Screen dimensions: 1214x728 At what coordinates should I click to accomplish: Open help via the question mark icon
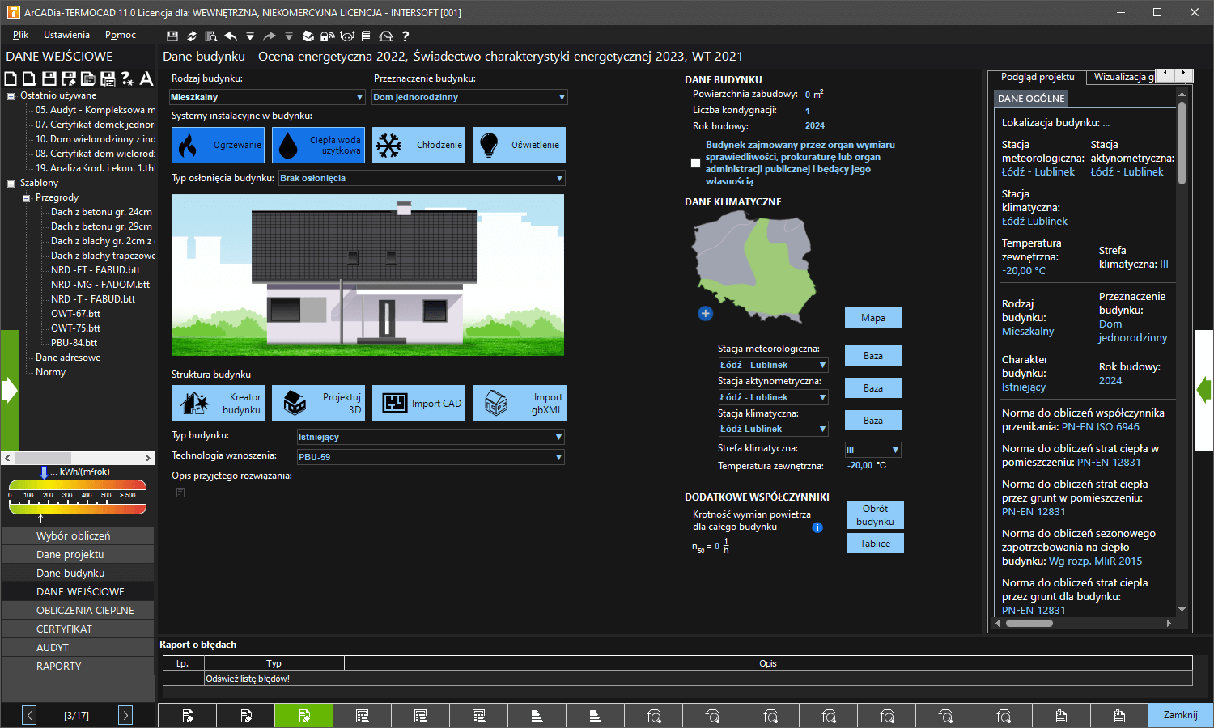pos(405,36)
